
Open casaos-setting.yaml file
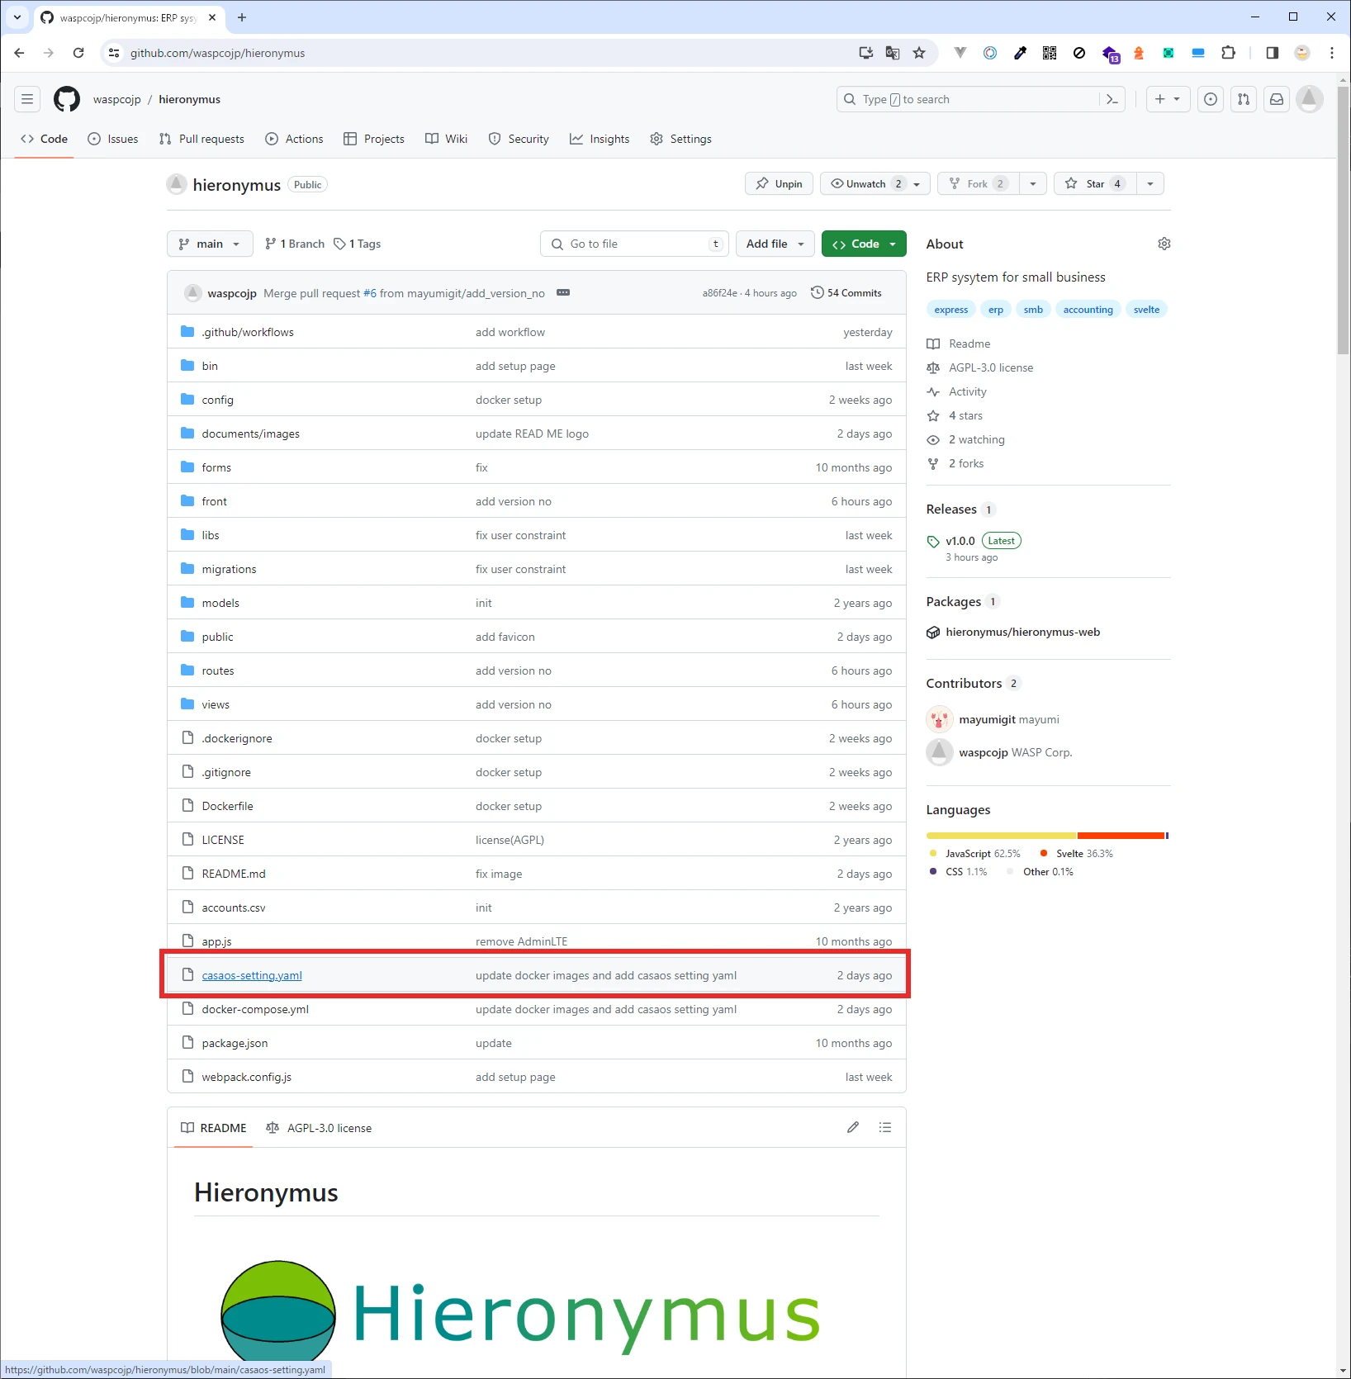(252, 975)
